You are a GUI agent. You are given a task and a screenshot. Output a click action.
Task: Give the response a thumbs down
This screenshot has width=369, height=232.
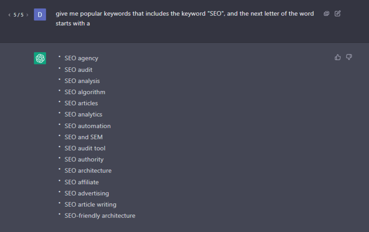point(349,57)
